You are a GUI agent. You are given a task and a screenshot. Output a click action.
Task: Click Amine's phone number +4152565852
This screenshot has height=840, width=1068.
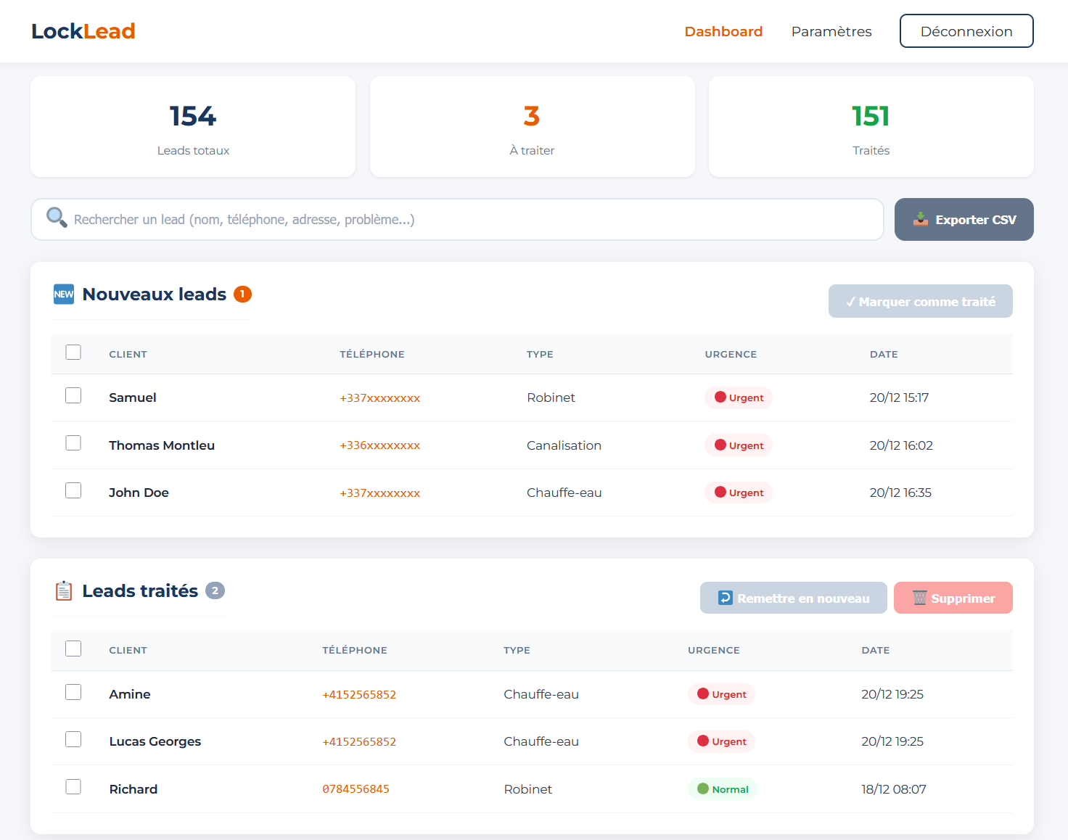point(359,695)
